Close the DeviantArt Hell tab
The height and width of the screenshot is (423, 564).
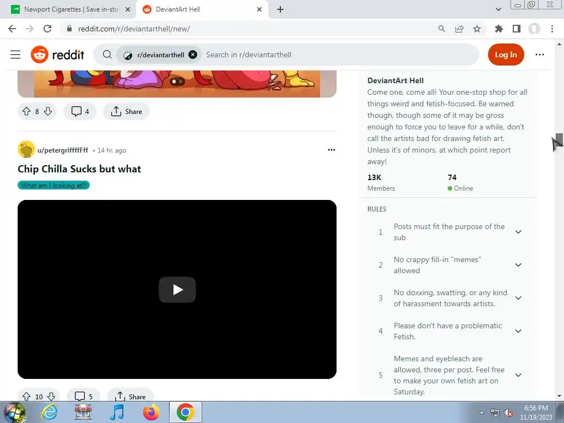259,9
